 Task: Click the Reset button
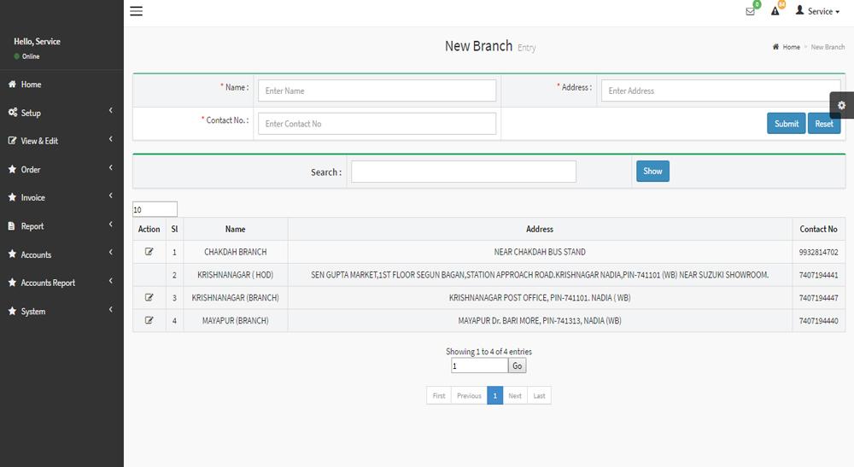[x=824, y=124]
